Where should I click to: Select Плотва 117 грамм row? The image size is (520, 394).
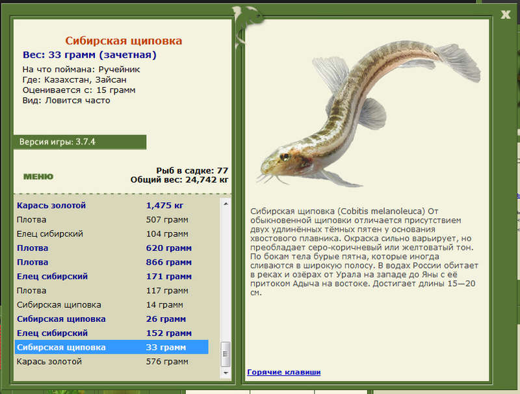click(111, 291)
